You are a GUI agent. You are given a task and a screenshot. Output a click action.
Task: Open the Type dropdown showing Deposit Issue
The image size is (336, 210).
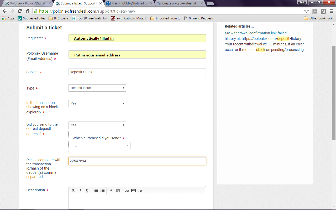(97, 88)
